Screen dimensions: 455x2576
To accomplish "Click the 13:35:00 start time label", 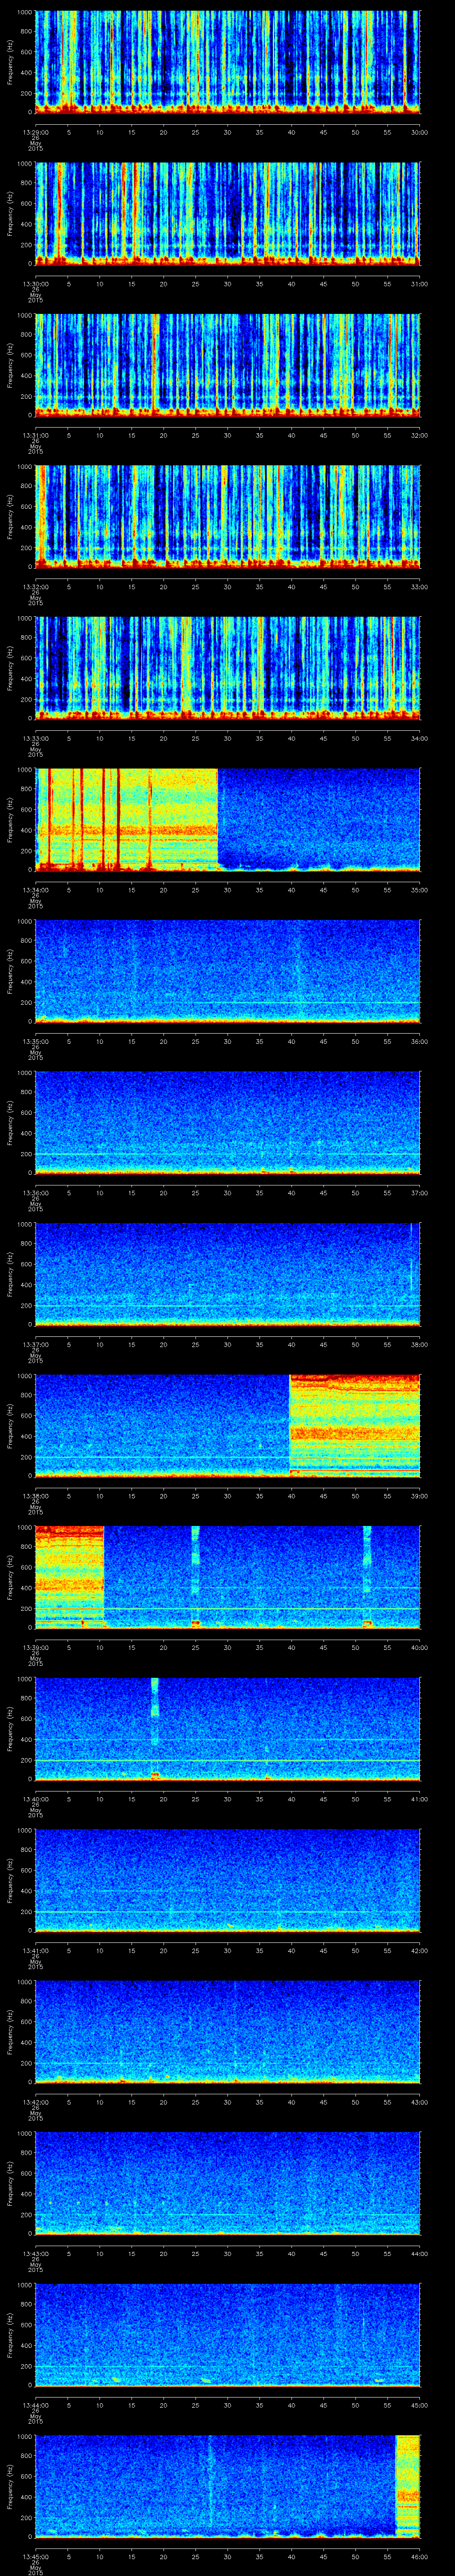I will (35, 1041).
